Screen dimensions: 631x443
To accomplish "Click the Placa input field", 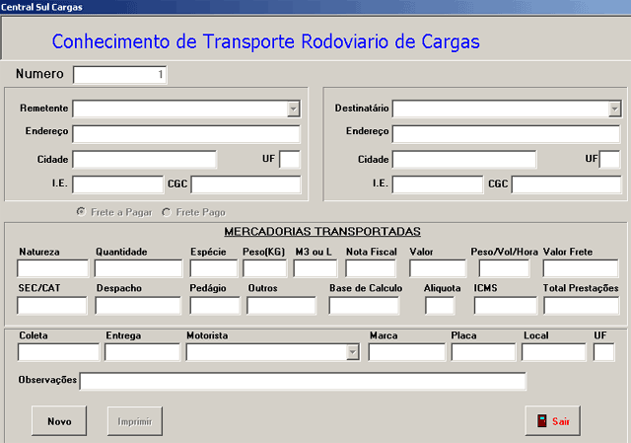I will coord(483,352).
